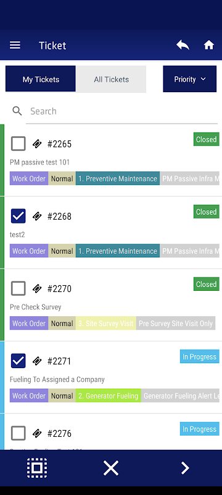The height and width of the screenshot is (495, 222).
Task: Tap the Generator Fueling green tag
Action: tap(108, 395)
